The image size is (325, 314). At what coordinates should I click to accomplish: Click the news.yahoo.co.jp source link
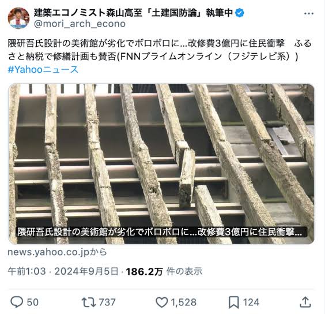tap(57, 252)
